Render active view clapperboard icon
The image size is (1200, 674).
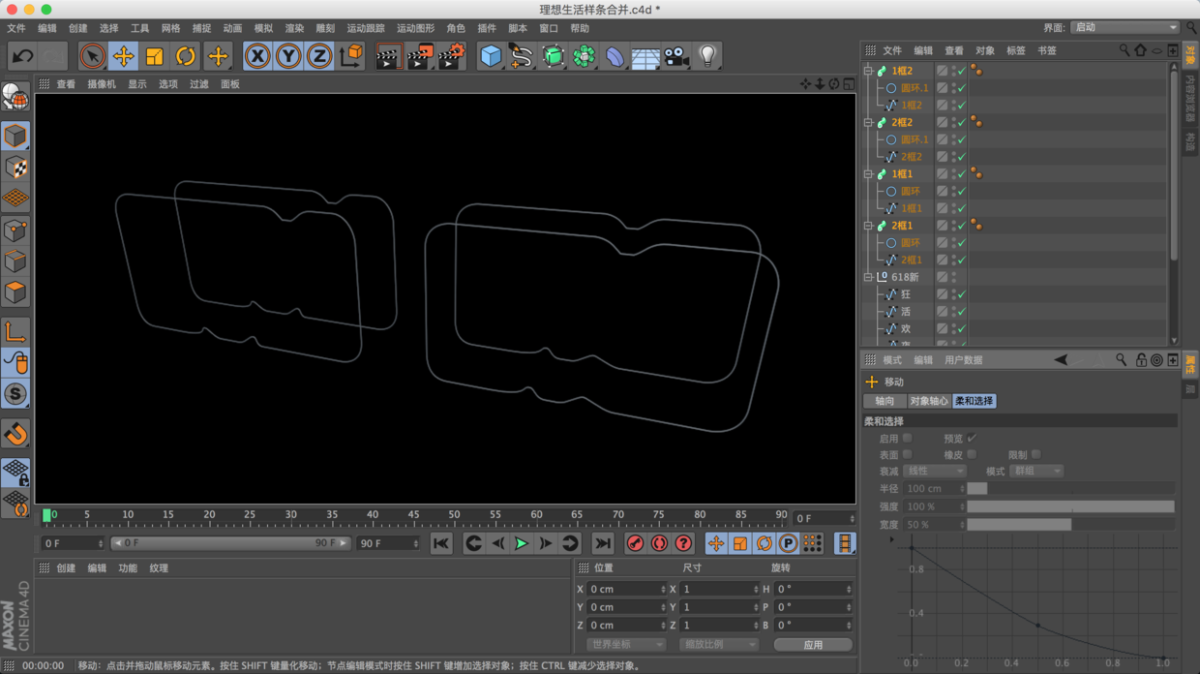(388, 56)
